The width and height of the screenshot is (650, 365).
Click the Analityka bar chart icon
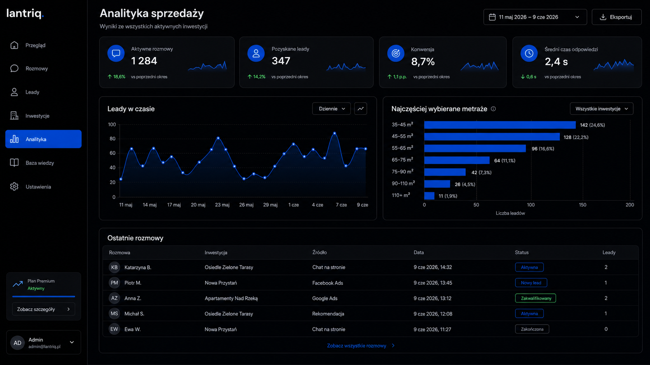14,139
